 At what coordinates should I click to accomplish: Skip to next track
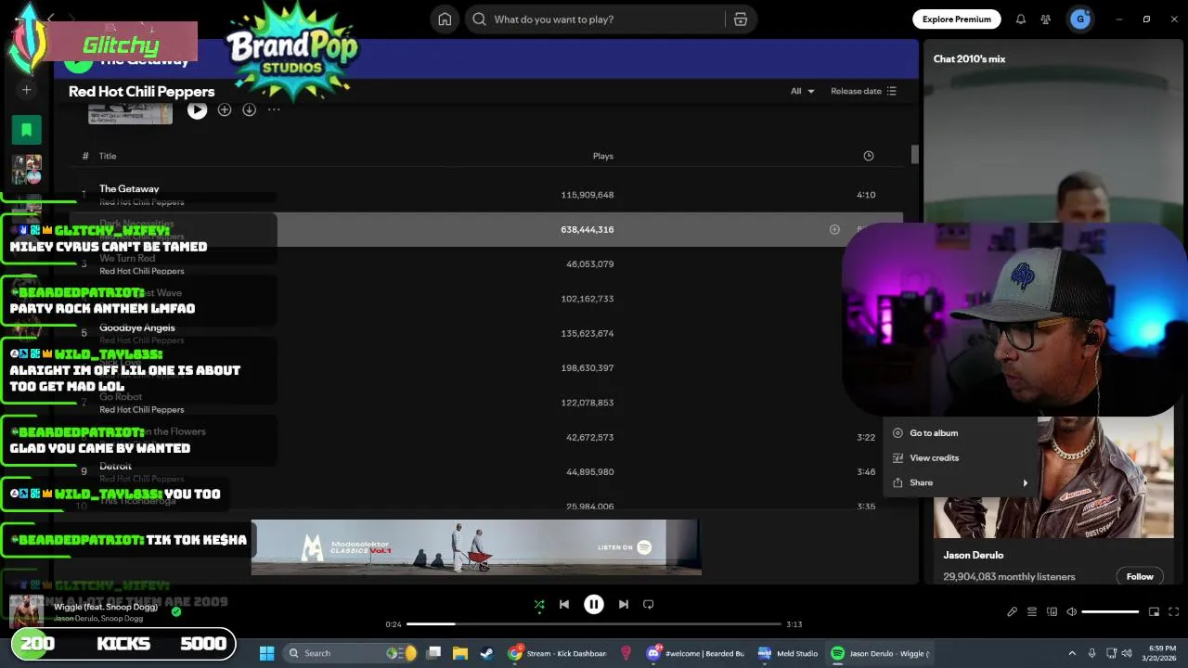(624, 604)
